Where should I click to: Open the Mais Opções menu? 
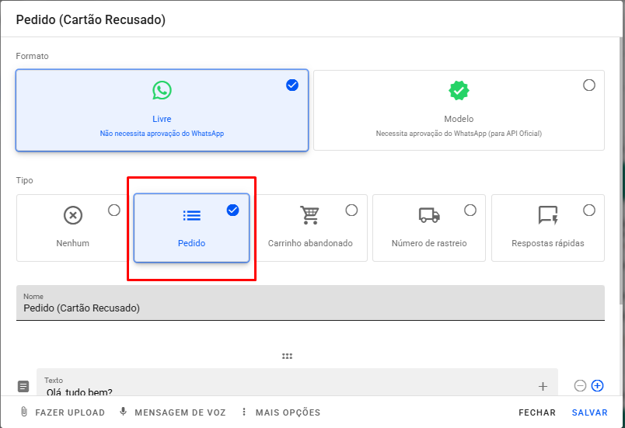280,412
